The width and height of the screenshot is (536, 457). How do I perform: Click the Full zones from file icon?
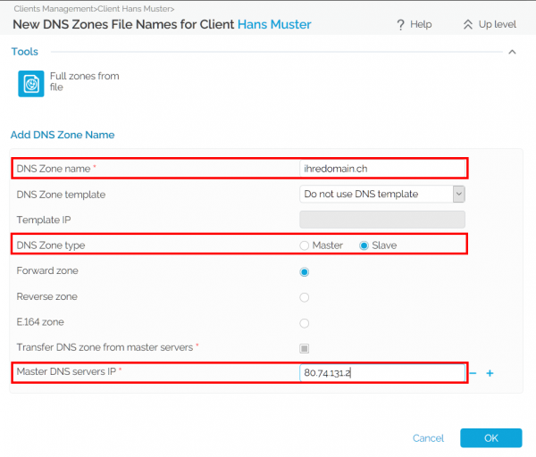tap(31, 83)
